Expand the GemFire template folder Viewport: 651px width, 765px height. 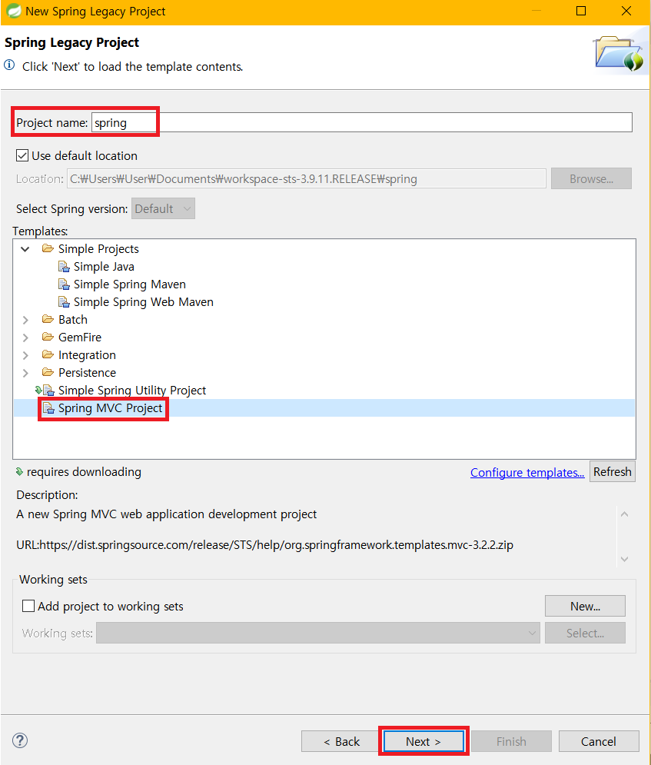[25, 337]
